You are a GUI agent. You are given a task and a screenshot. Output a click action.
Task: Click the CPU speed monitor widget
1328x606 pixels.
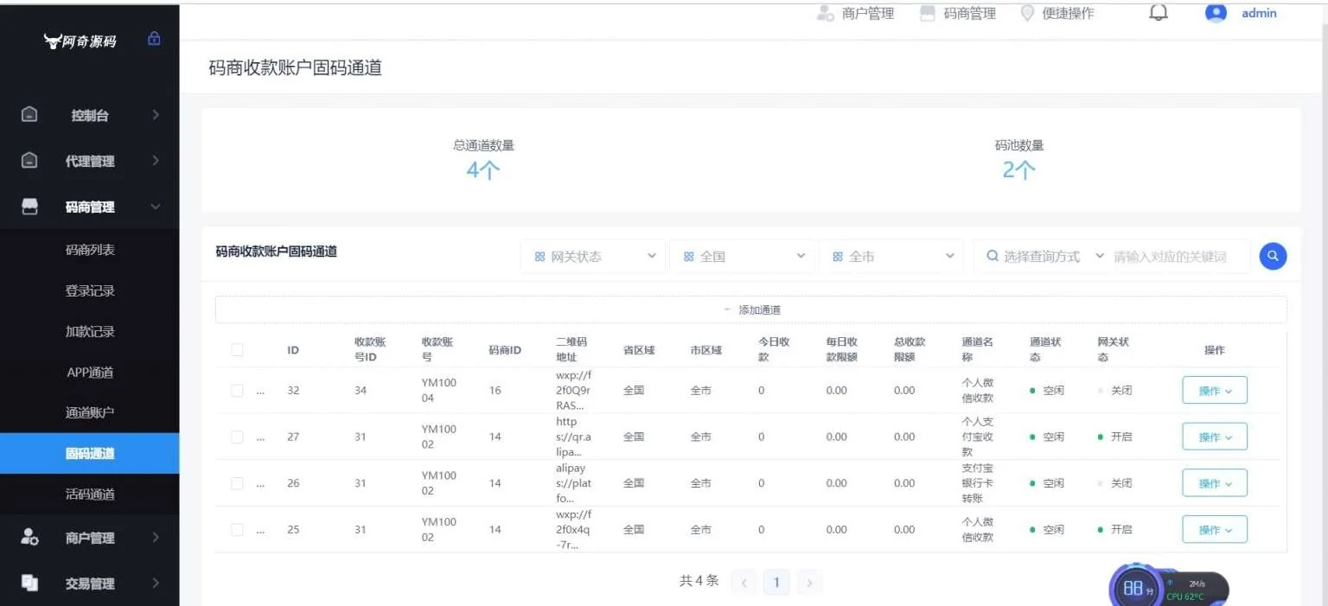[x=1167, y=588]
